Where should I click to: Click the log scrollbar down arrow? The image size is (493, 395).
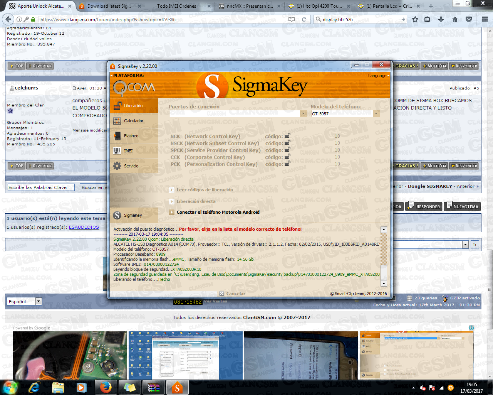tap(384, 284)
